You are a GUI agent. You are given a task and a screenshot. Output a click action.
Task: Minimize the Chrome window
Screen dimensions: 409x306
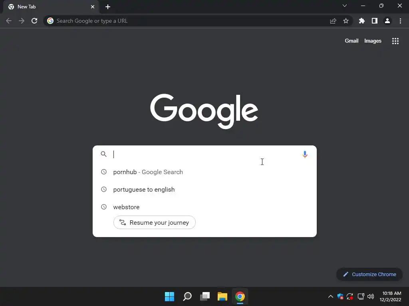[x=363, y=6]
